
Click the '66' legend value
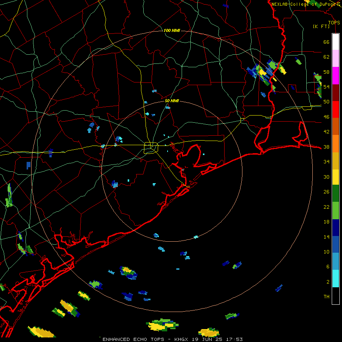pos(326,42)
